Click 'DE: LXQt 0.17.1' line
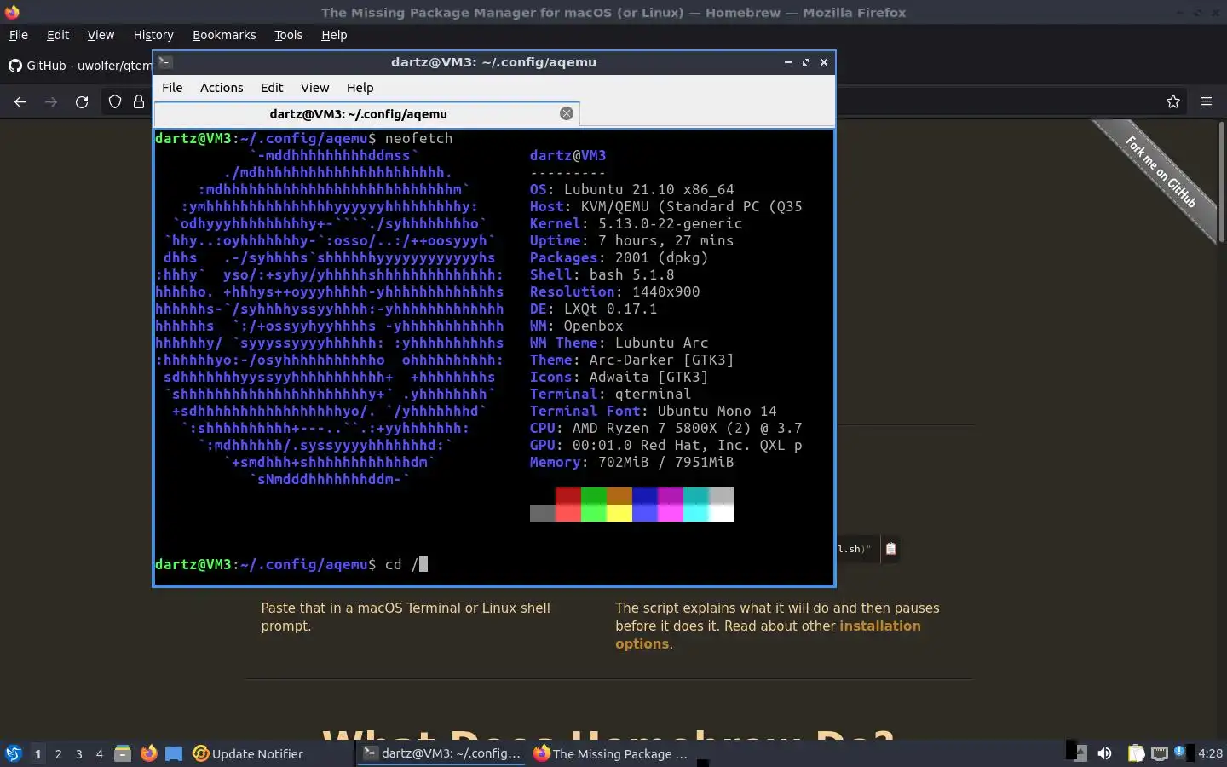Screen dimensions: 1227x767 tap(593, 309)
